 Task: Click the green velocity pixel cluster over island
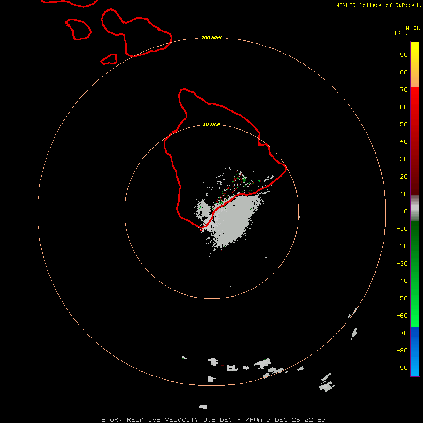pos(244,179)
